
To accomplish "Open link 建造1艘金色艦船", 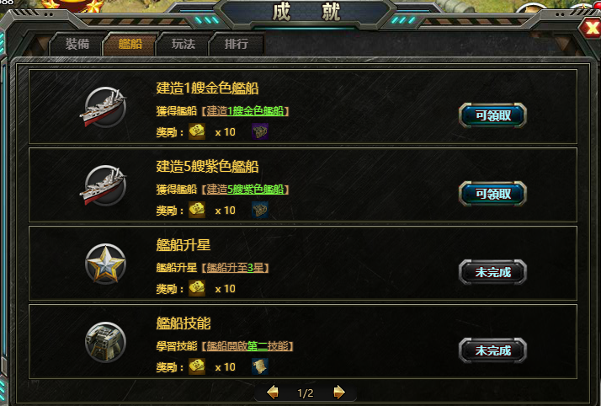I will (x=245, y=111).
